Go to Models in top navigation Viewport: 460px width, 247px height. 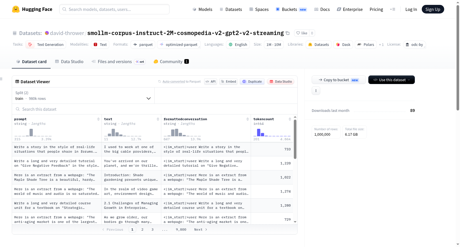[x=202, y=9]
